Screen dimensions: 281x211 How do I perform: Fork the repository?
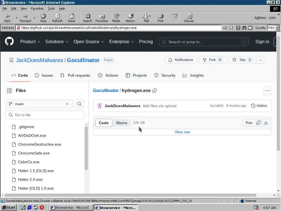(213, 60)
